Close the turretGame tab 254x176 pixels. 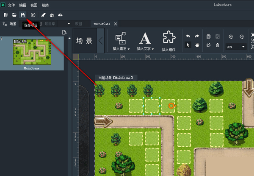click(116, 24)
